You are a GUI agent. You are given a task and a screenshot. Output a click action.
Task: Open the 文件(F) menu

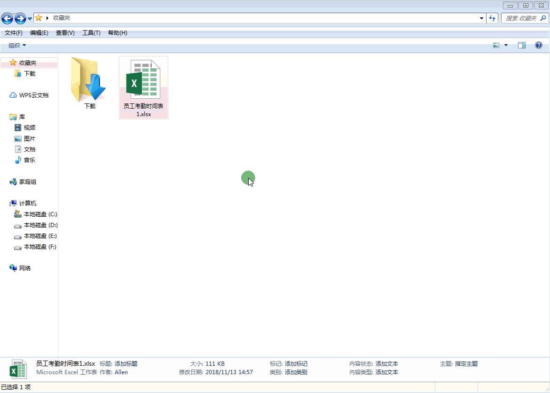14,32
